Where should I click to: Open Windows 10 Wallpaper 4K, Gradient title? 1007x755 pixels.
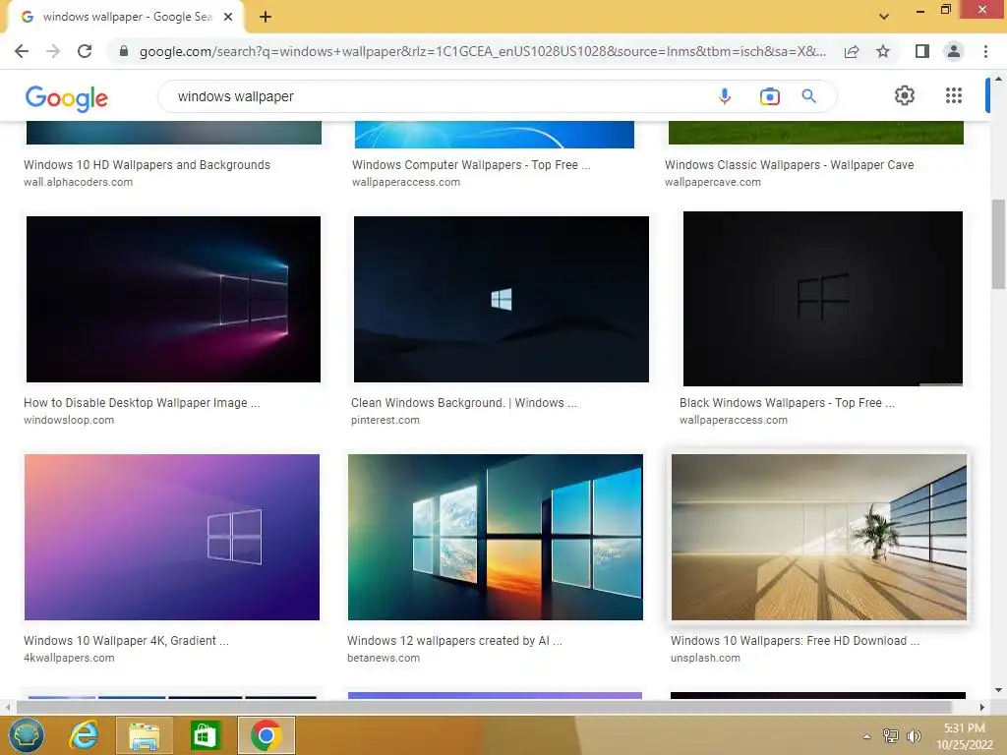click(x=126, y=641)
